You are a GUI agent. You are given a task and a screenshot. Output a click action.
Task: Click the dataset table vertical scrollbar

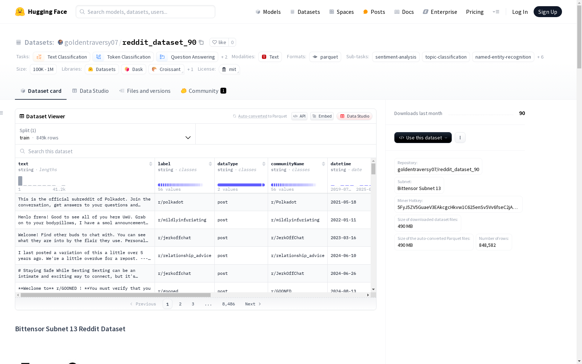coord(373,169)
